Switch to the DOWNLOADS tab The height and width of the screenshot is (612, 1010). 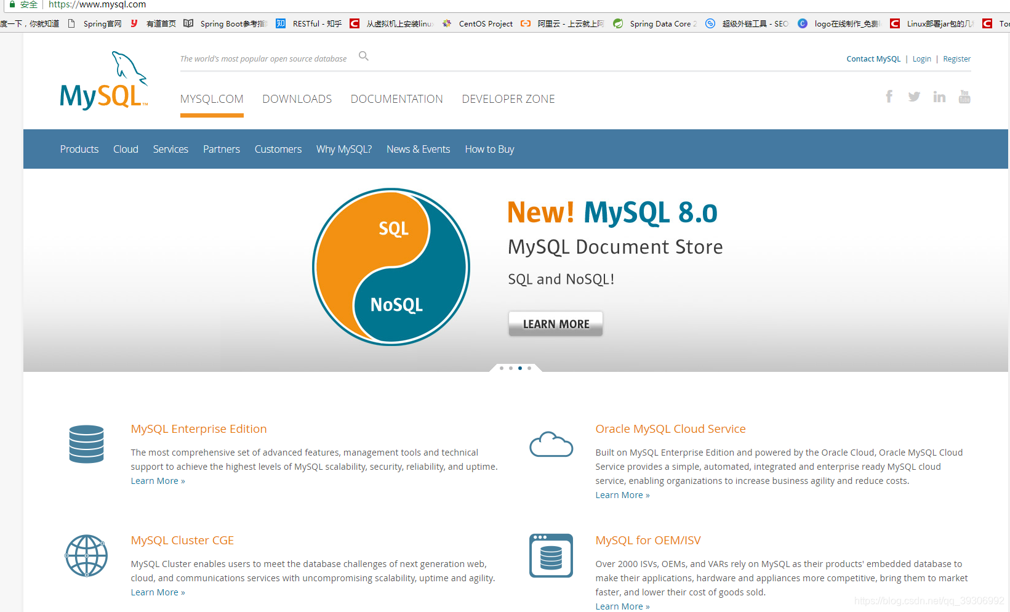tap(297, 99)
